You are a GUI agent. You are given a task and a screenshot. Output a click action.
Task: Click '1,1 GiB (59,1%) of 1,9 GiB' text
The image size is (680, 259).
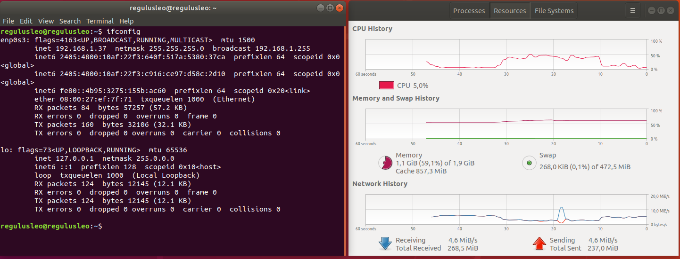click(435, 163)
